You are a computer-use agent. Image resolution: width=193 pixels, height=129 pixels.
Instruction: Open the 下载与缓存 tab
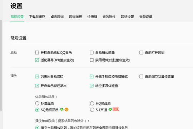[x=37, y=17]
